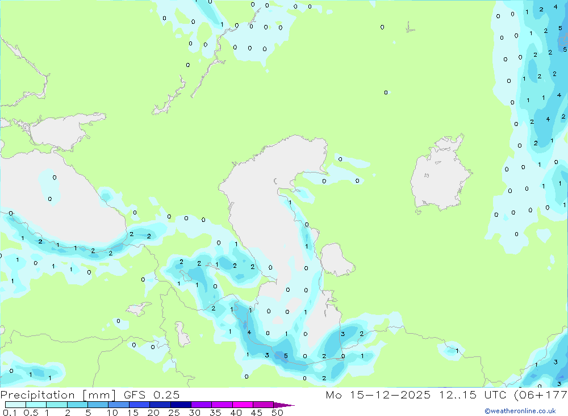Click the Aral Sea on the map
The width and height of the screenshot is (568, 416).
click(440, 174)
